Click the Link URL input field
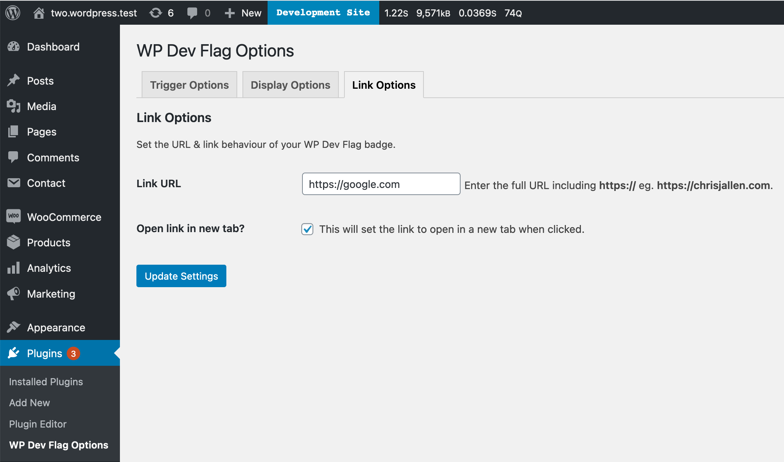 click(x=381, y=184)
